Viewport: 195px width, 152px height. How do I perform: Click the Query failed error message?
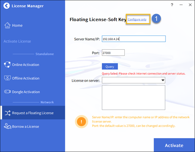tap(144, 74)
